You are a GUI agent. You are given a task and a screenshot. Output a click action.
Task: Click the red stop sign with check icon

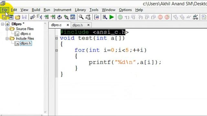click(x=167, y=17)
